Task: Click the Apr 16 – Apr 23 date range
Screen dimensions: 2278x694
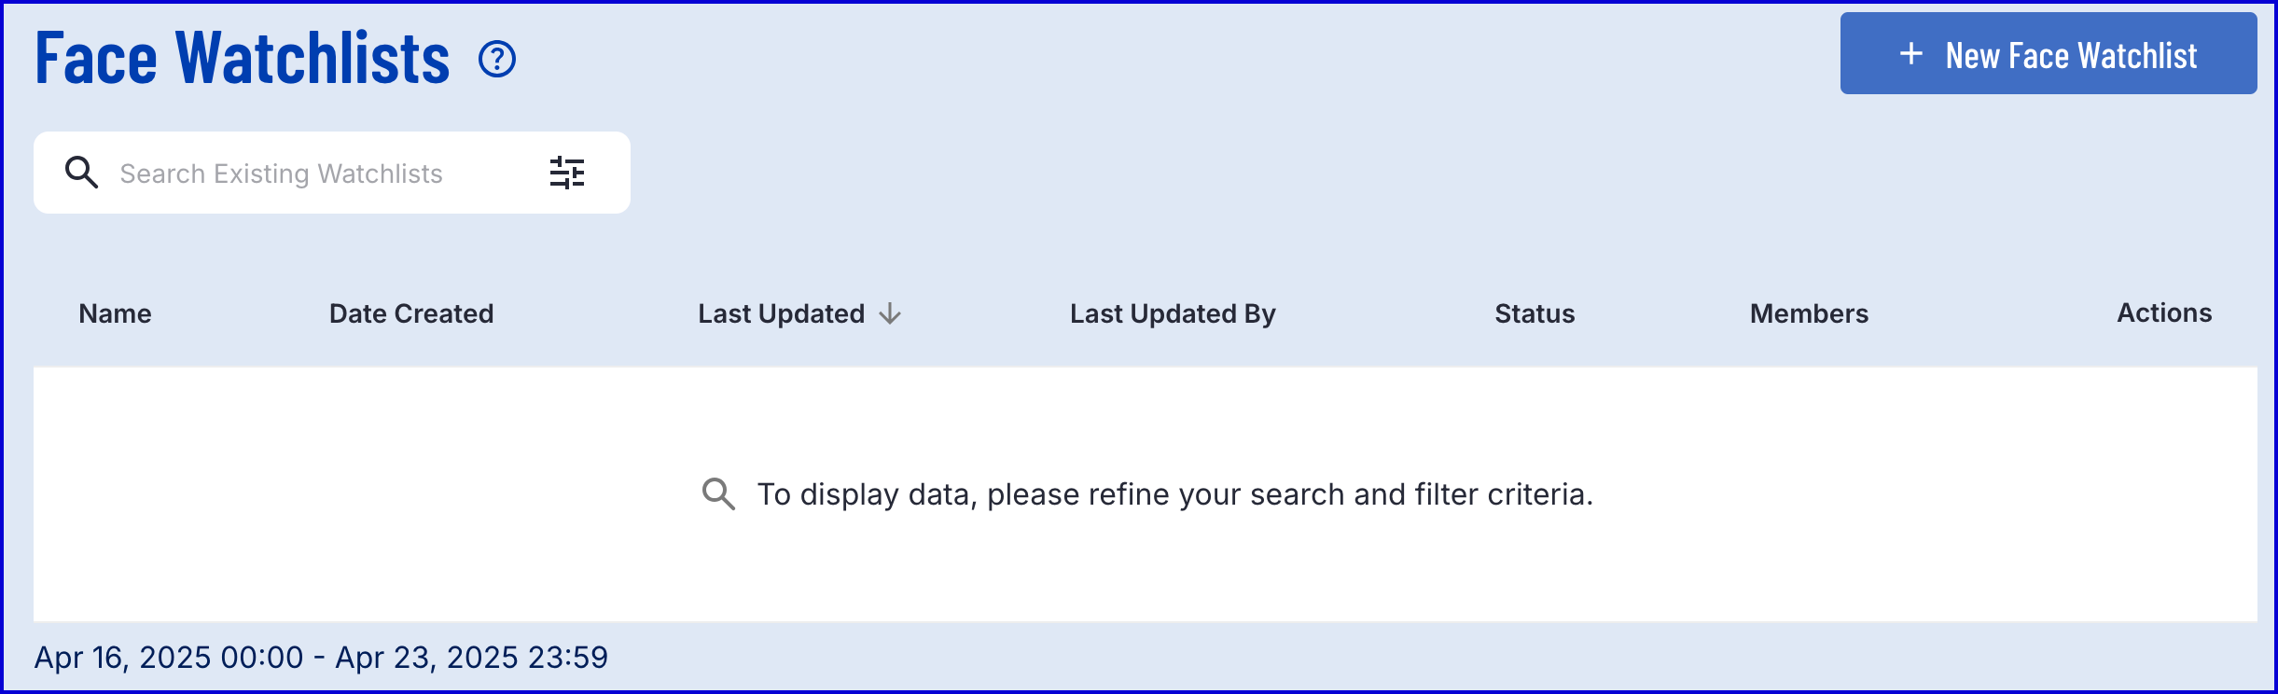Action: pos(321,657)
